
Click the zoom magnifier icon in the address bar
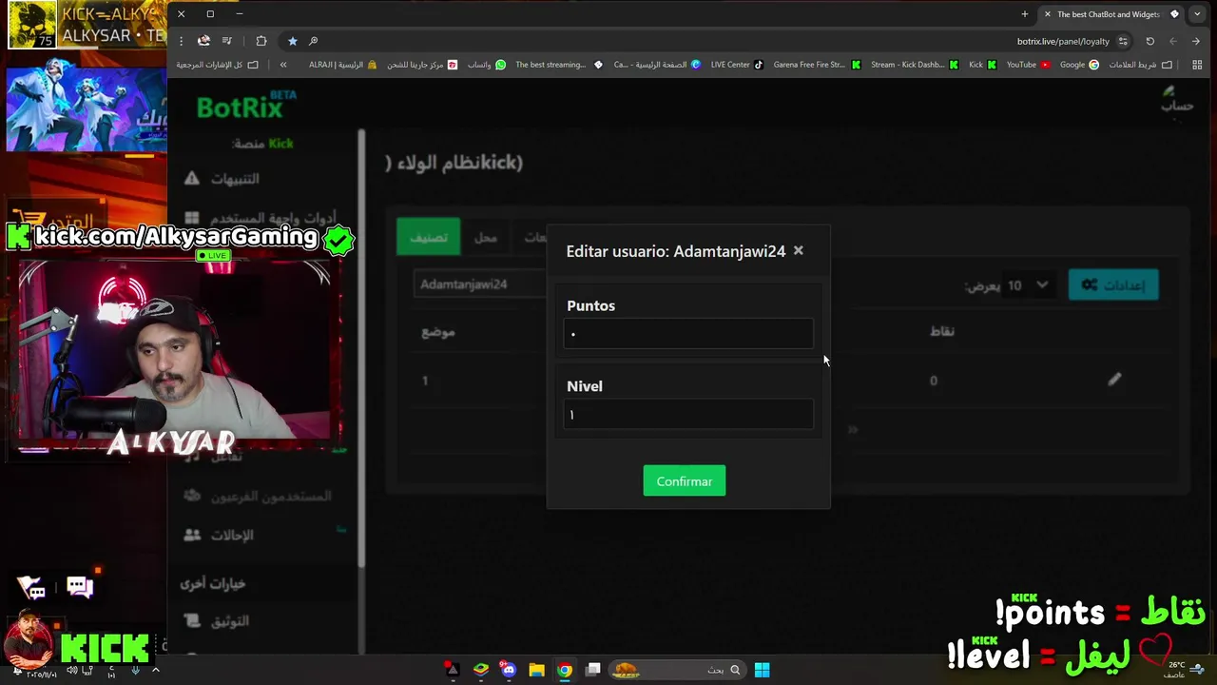point(313,41)
